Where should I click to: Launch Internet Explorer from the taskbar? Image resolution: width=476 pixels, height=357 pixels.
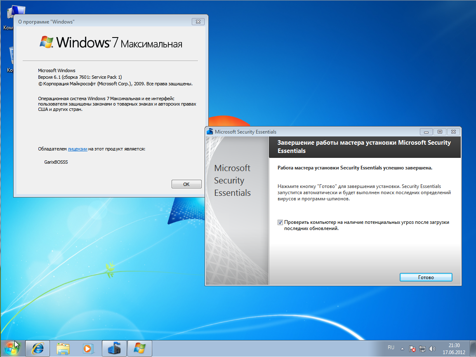pos(38,348)
